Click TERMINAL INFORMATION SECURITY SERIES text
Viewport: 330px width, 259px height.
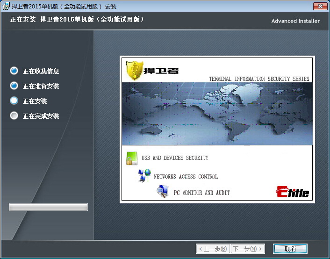pos(259,79)
